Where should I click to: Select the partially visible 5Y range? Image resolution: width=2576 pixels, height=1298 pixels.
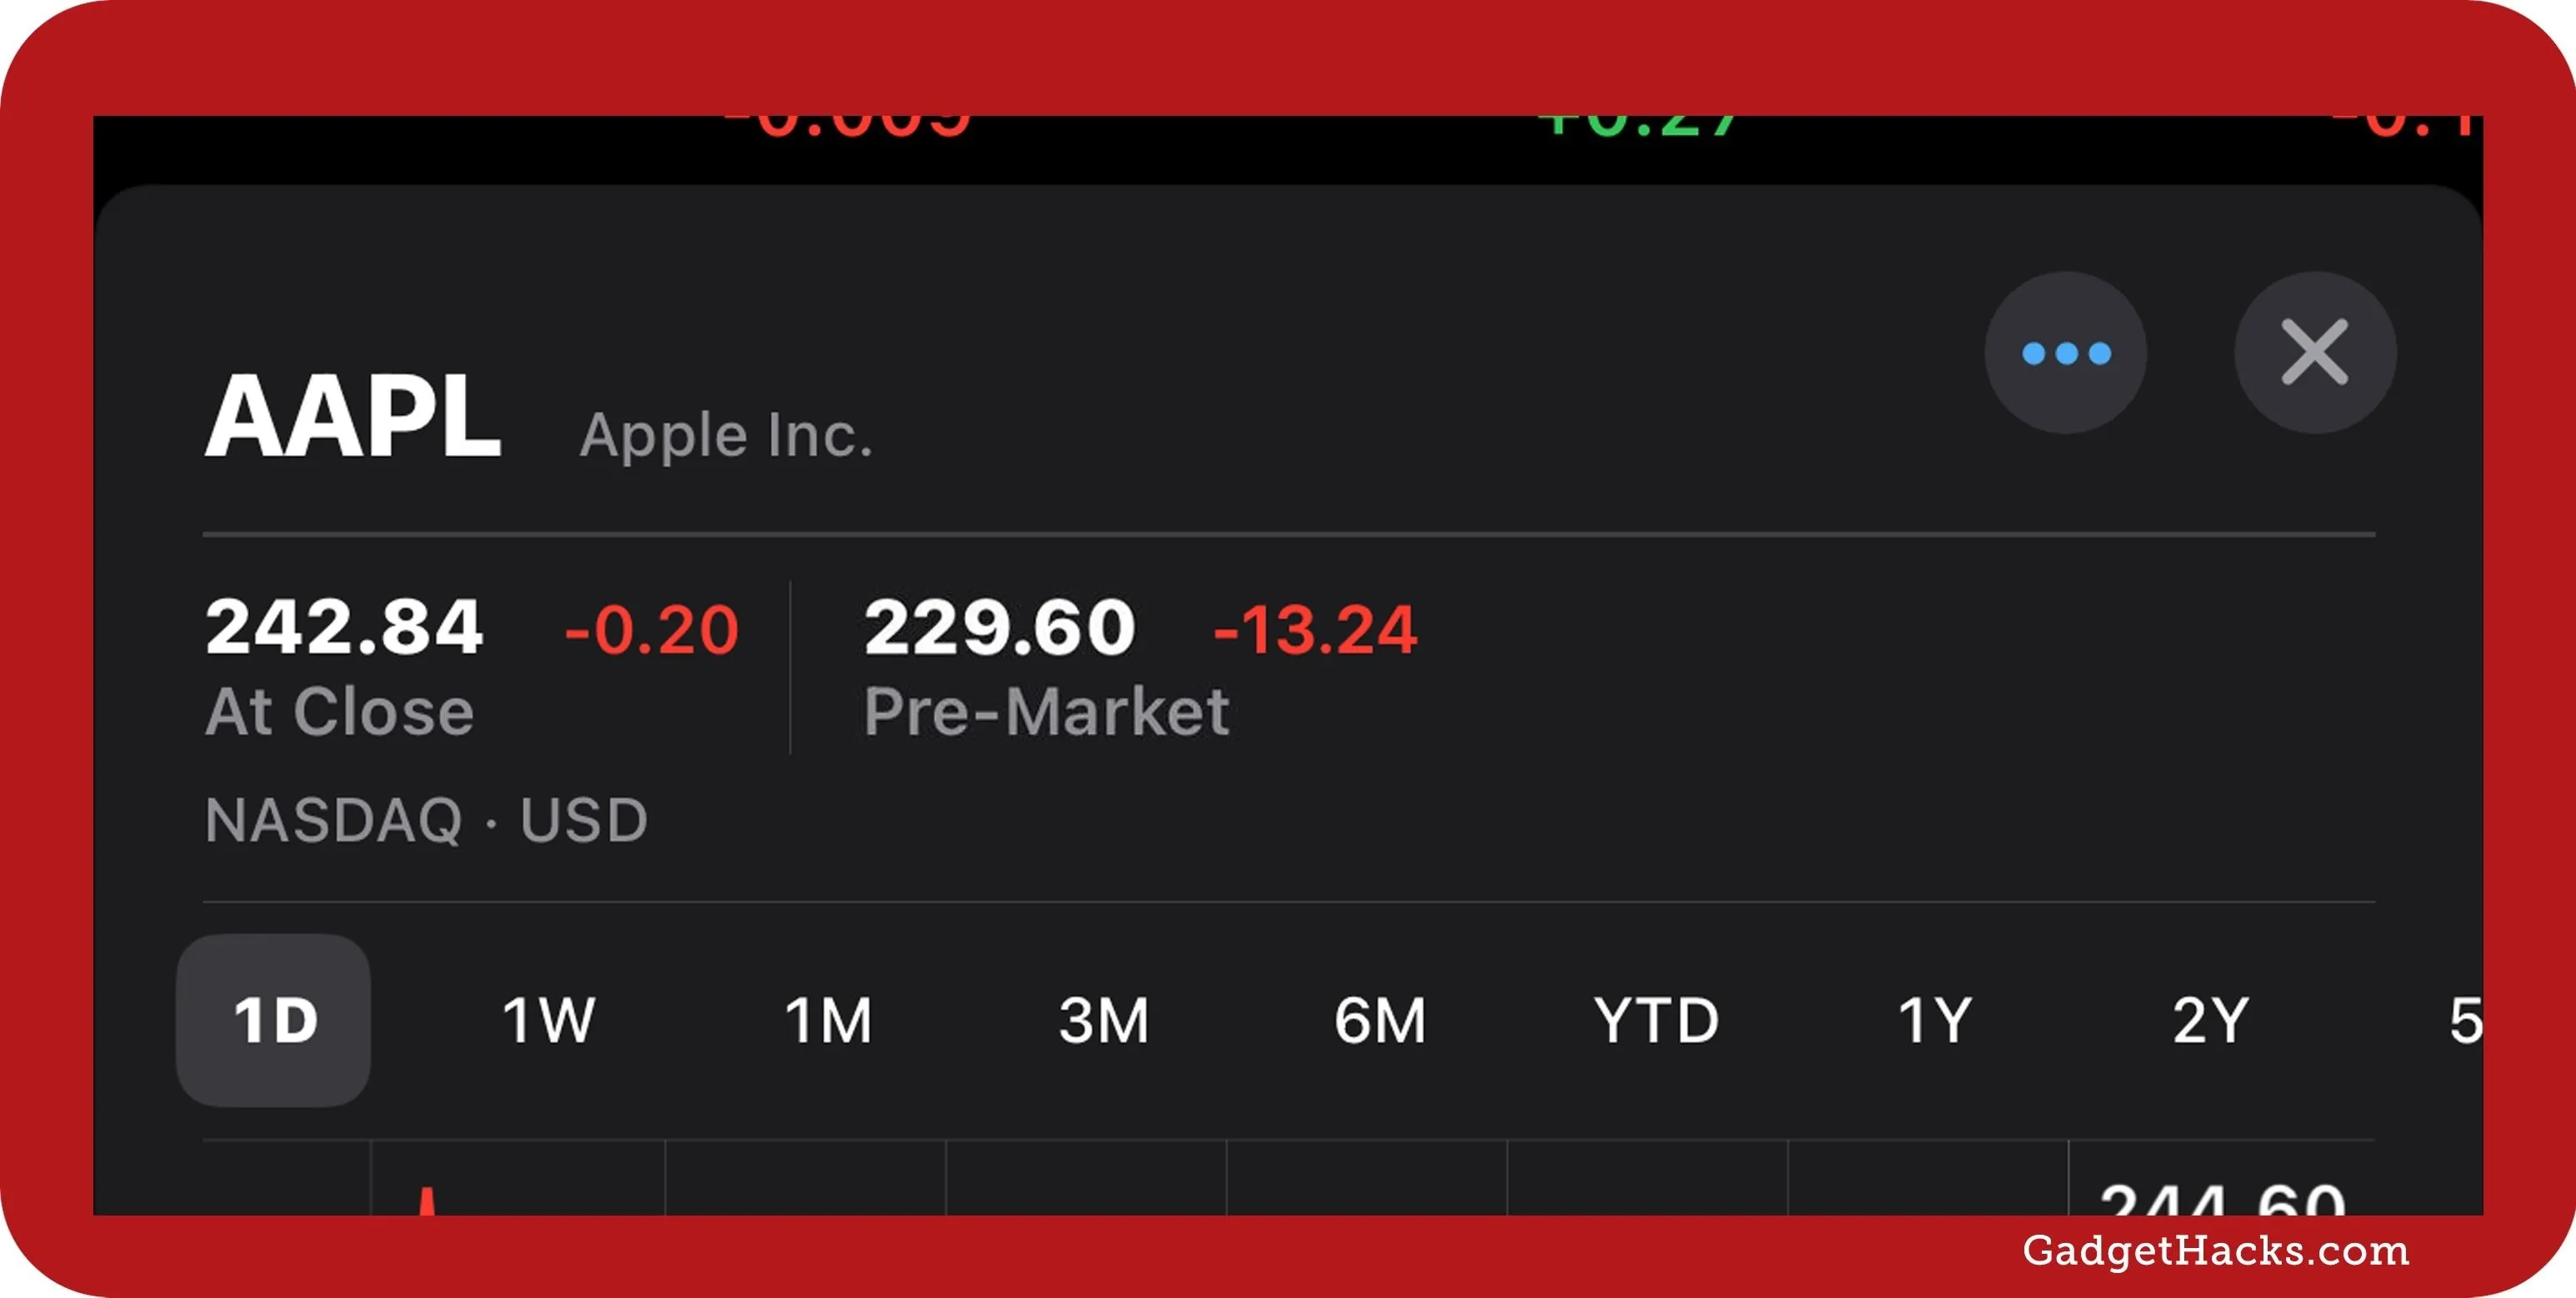[x=2465, y=1020]
